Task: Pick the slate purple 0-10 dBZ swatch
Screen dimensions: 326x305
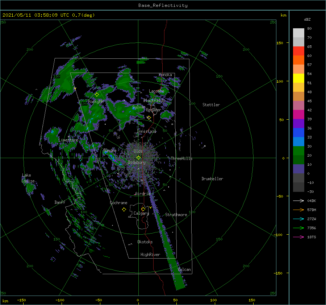Action: [298, 169]
